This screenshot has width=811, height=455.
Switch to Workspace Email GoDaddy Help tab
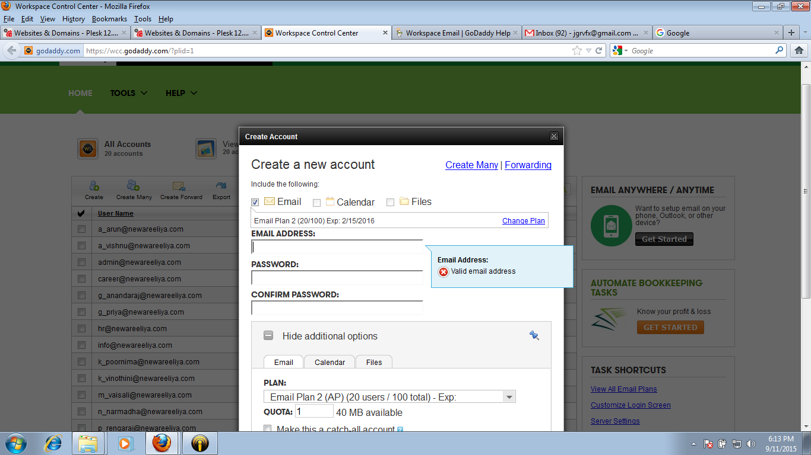point(457,33)
